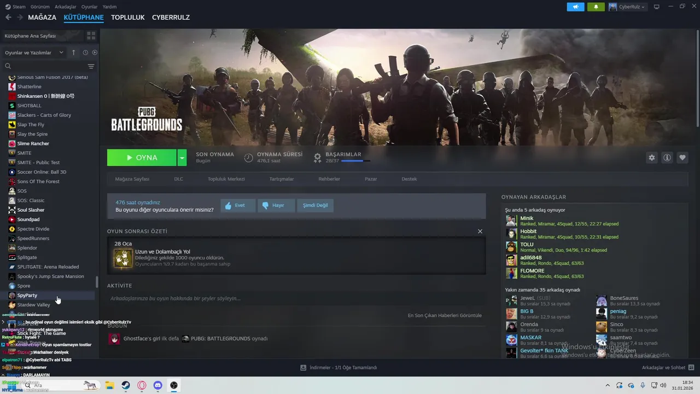This screenshot has height=394, width=700.
Task: Click the green OYNA play button
Action: 142,158
